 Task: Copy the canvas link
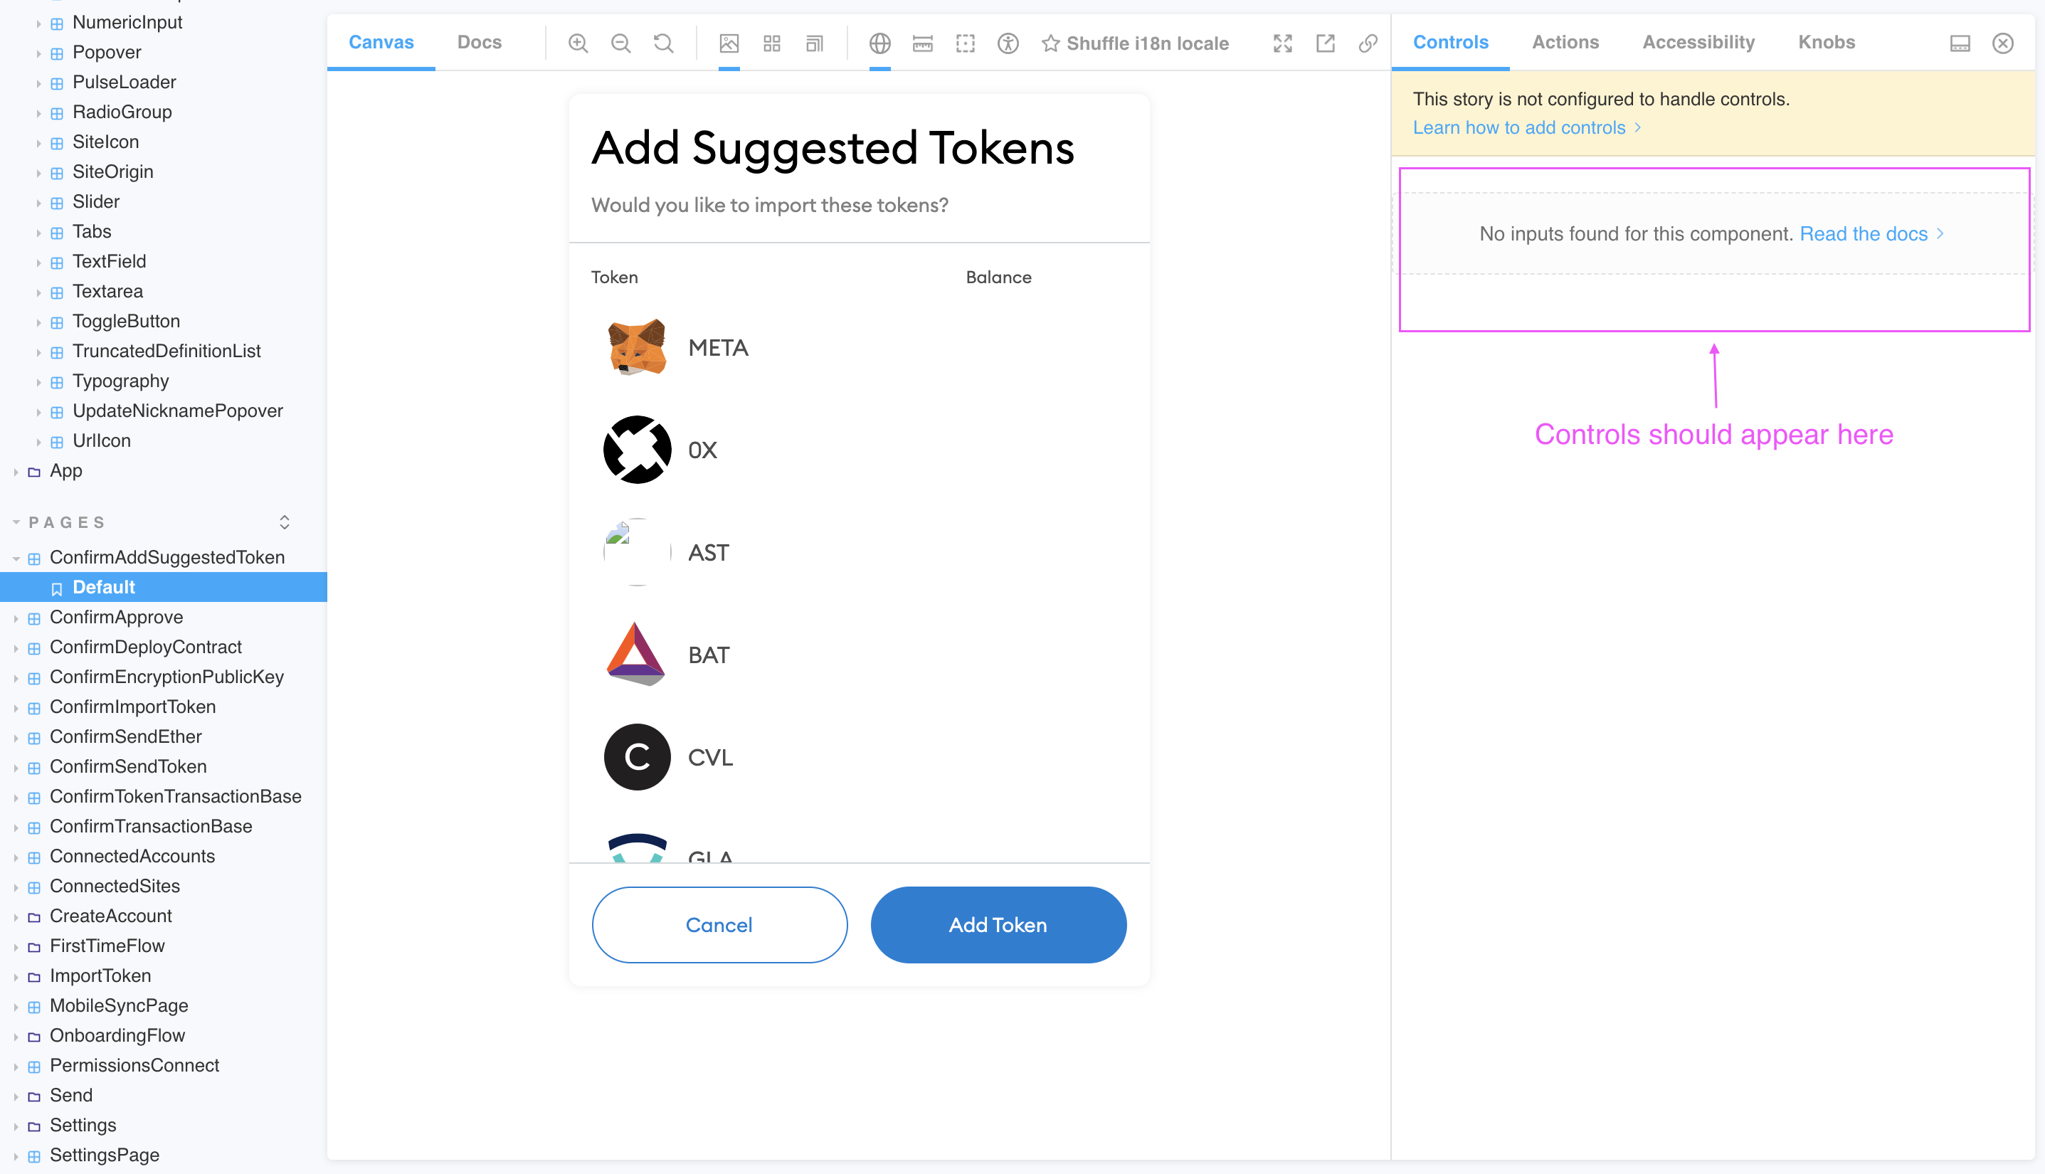(1367, 43)
